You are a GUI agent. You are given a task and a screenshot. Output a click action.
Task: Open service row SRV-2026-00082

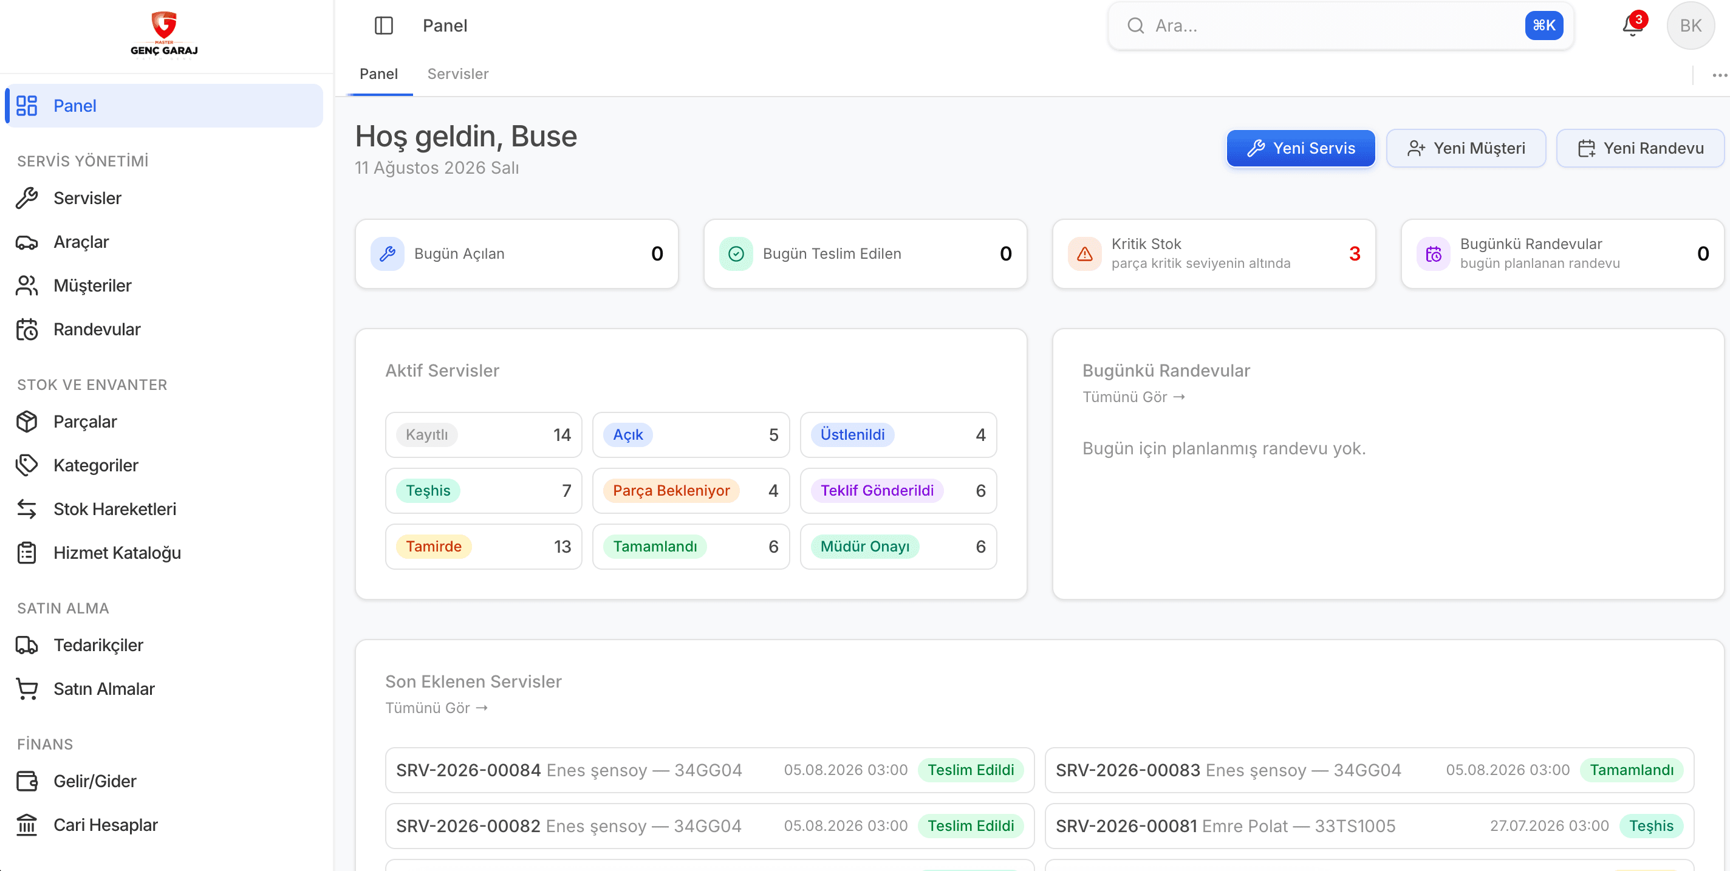point(710,826)
